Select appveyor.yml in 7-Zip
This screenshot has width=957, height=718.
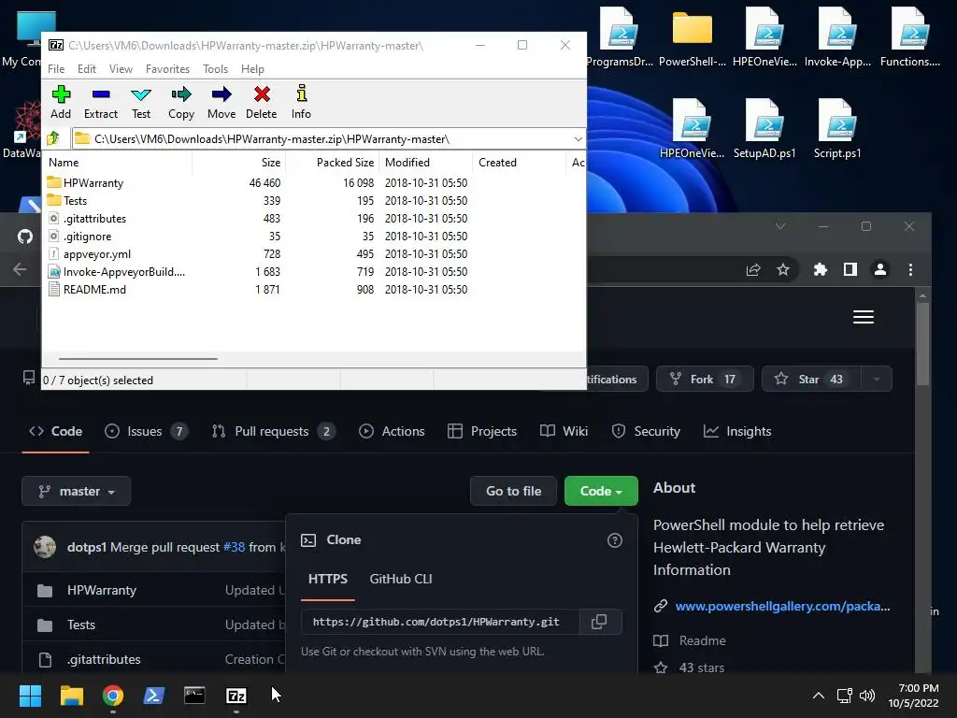pyautogui.click(x=96, y=254)
